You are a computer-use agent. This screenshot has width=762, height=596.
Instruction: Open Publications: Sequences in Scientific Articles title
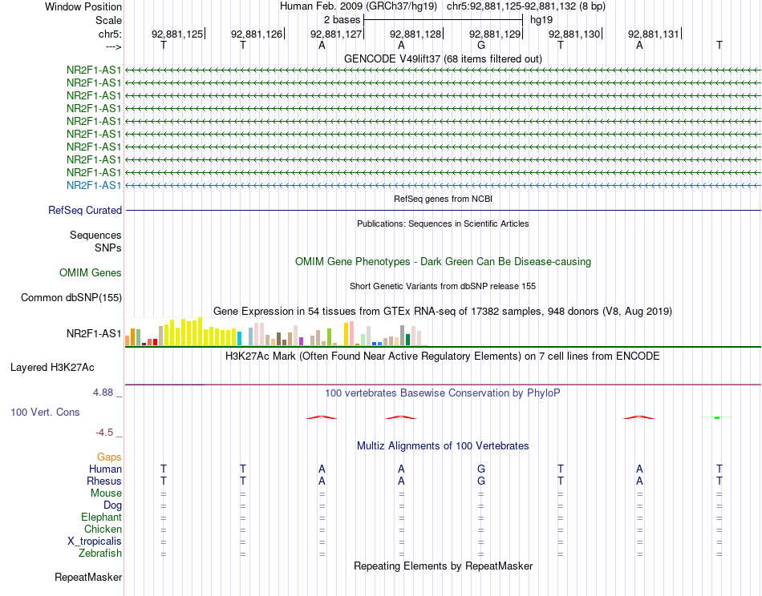coord(443,223)
